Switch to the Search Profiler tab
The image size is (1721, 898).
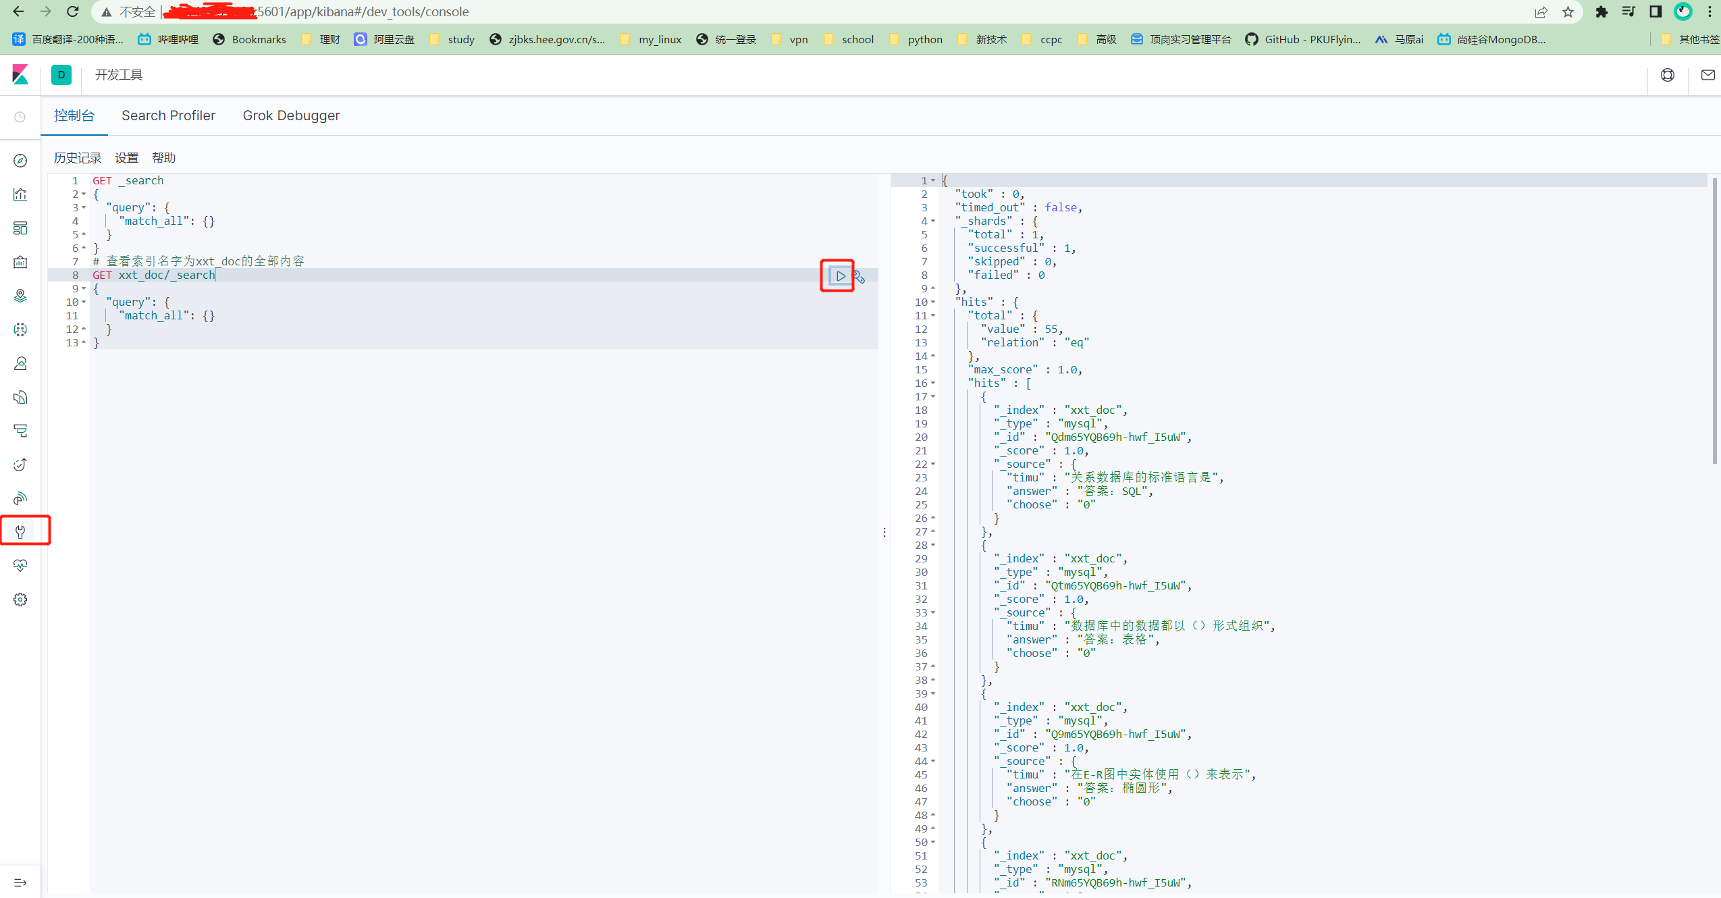pos(168,115)
